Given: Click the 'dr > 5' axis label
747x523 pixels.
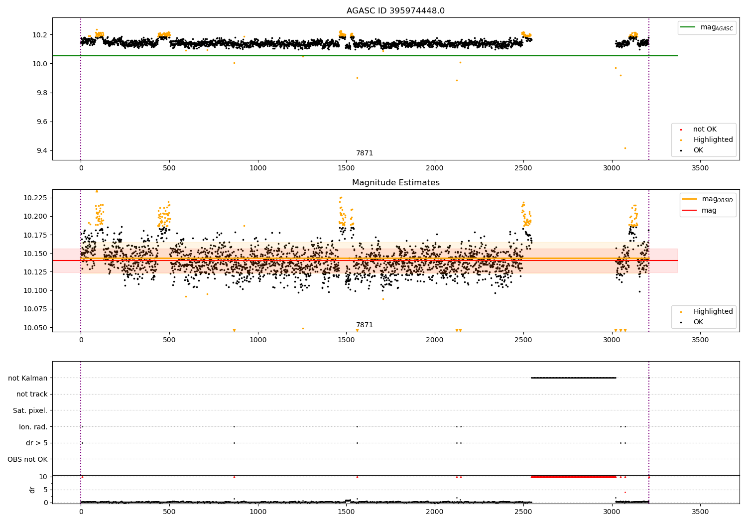Looking at the screenshot, I should coord(37,443).
